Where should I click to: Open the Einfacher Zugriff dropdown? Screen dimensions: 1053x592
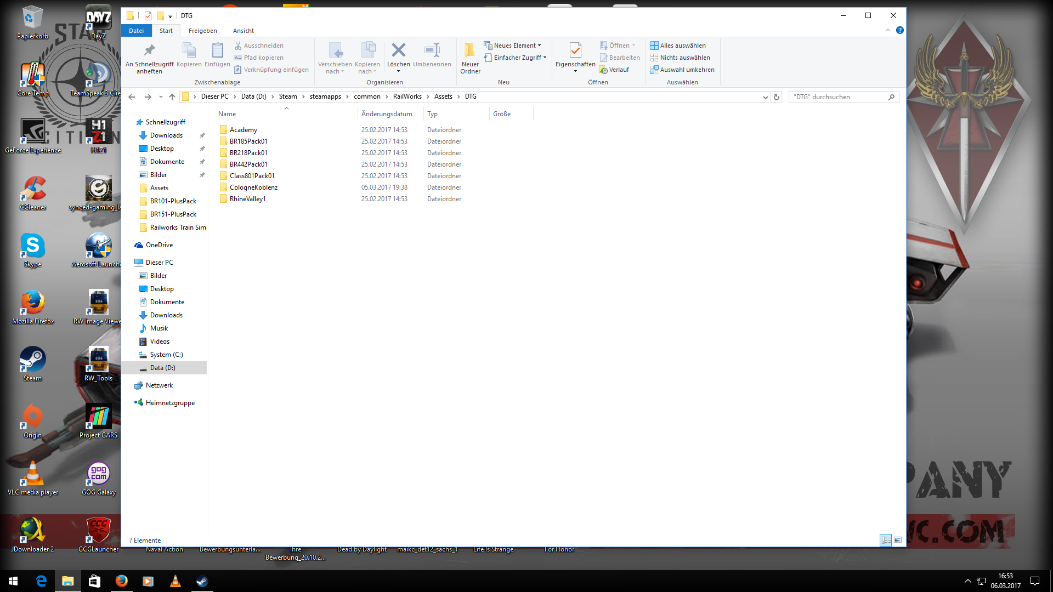516,58
